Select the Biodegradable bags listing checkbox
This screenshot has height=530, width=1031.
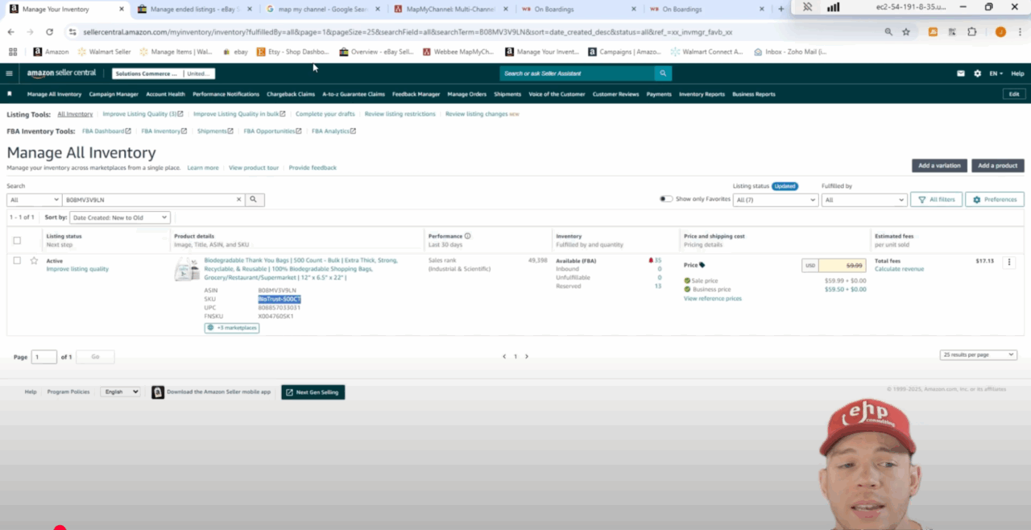coord(17,261)
